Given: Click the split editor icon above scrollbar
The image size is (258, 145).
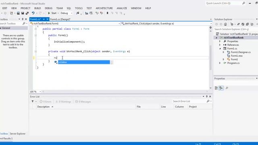Looking at the screenshot, I should point(210,28).
